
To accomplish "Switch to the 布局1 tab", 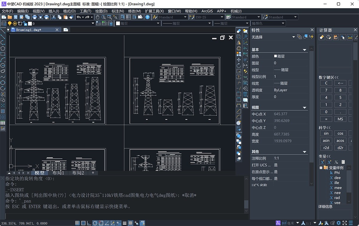I will point(59,173).
